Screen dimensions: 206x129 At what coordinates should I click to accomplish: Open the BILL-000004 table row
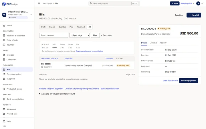[x=87, y=65]
